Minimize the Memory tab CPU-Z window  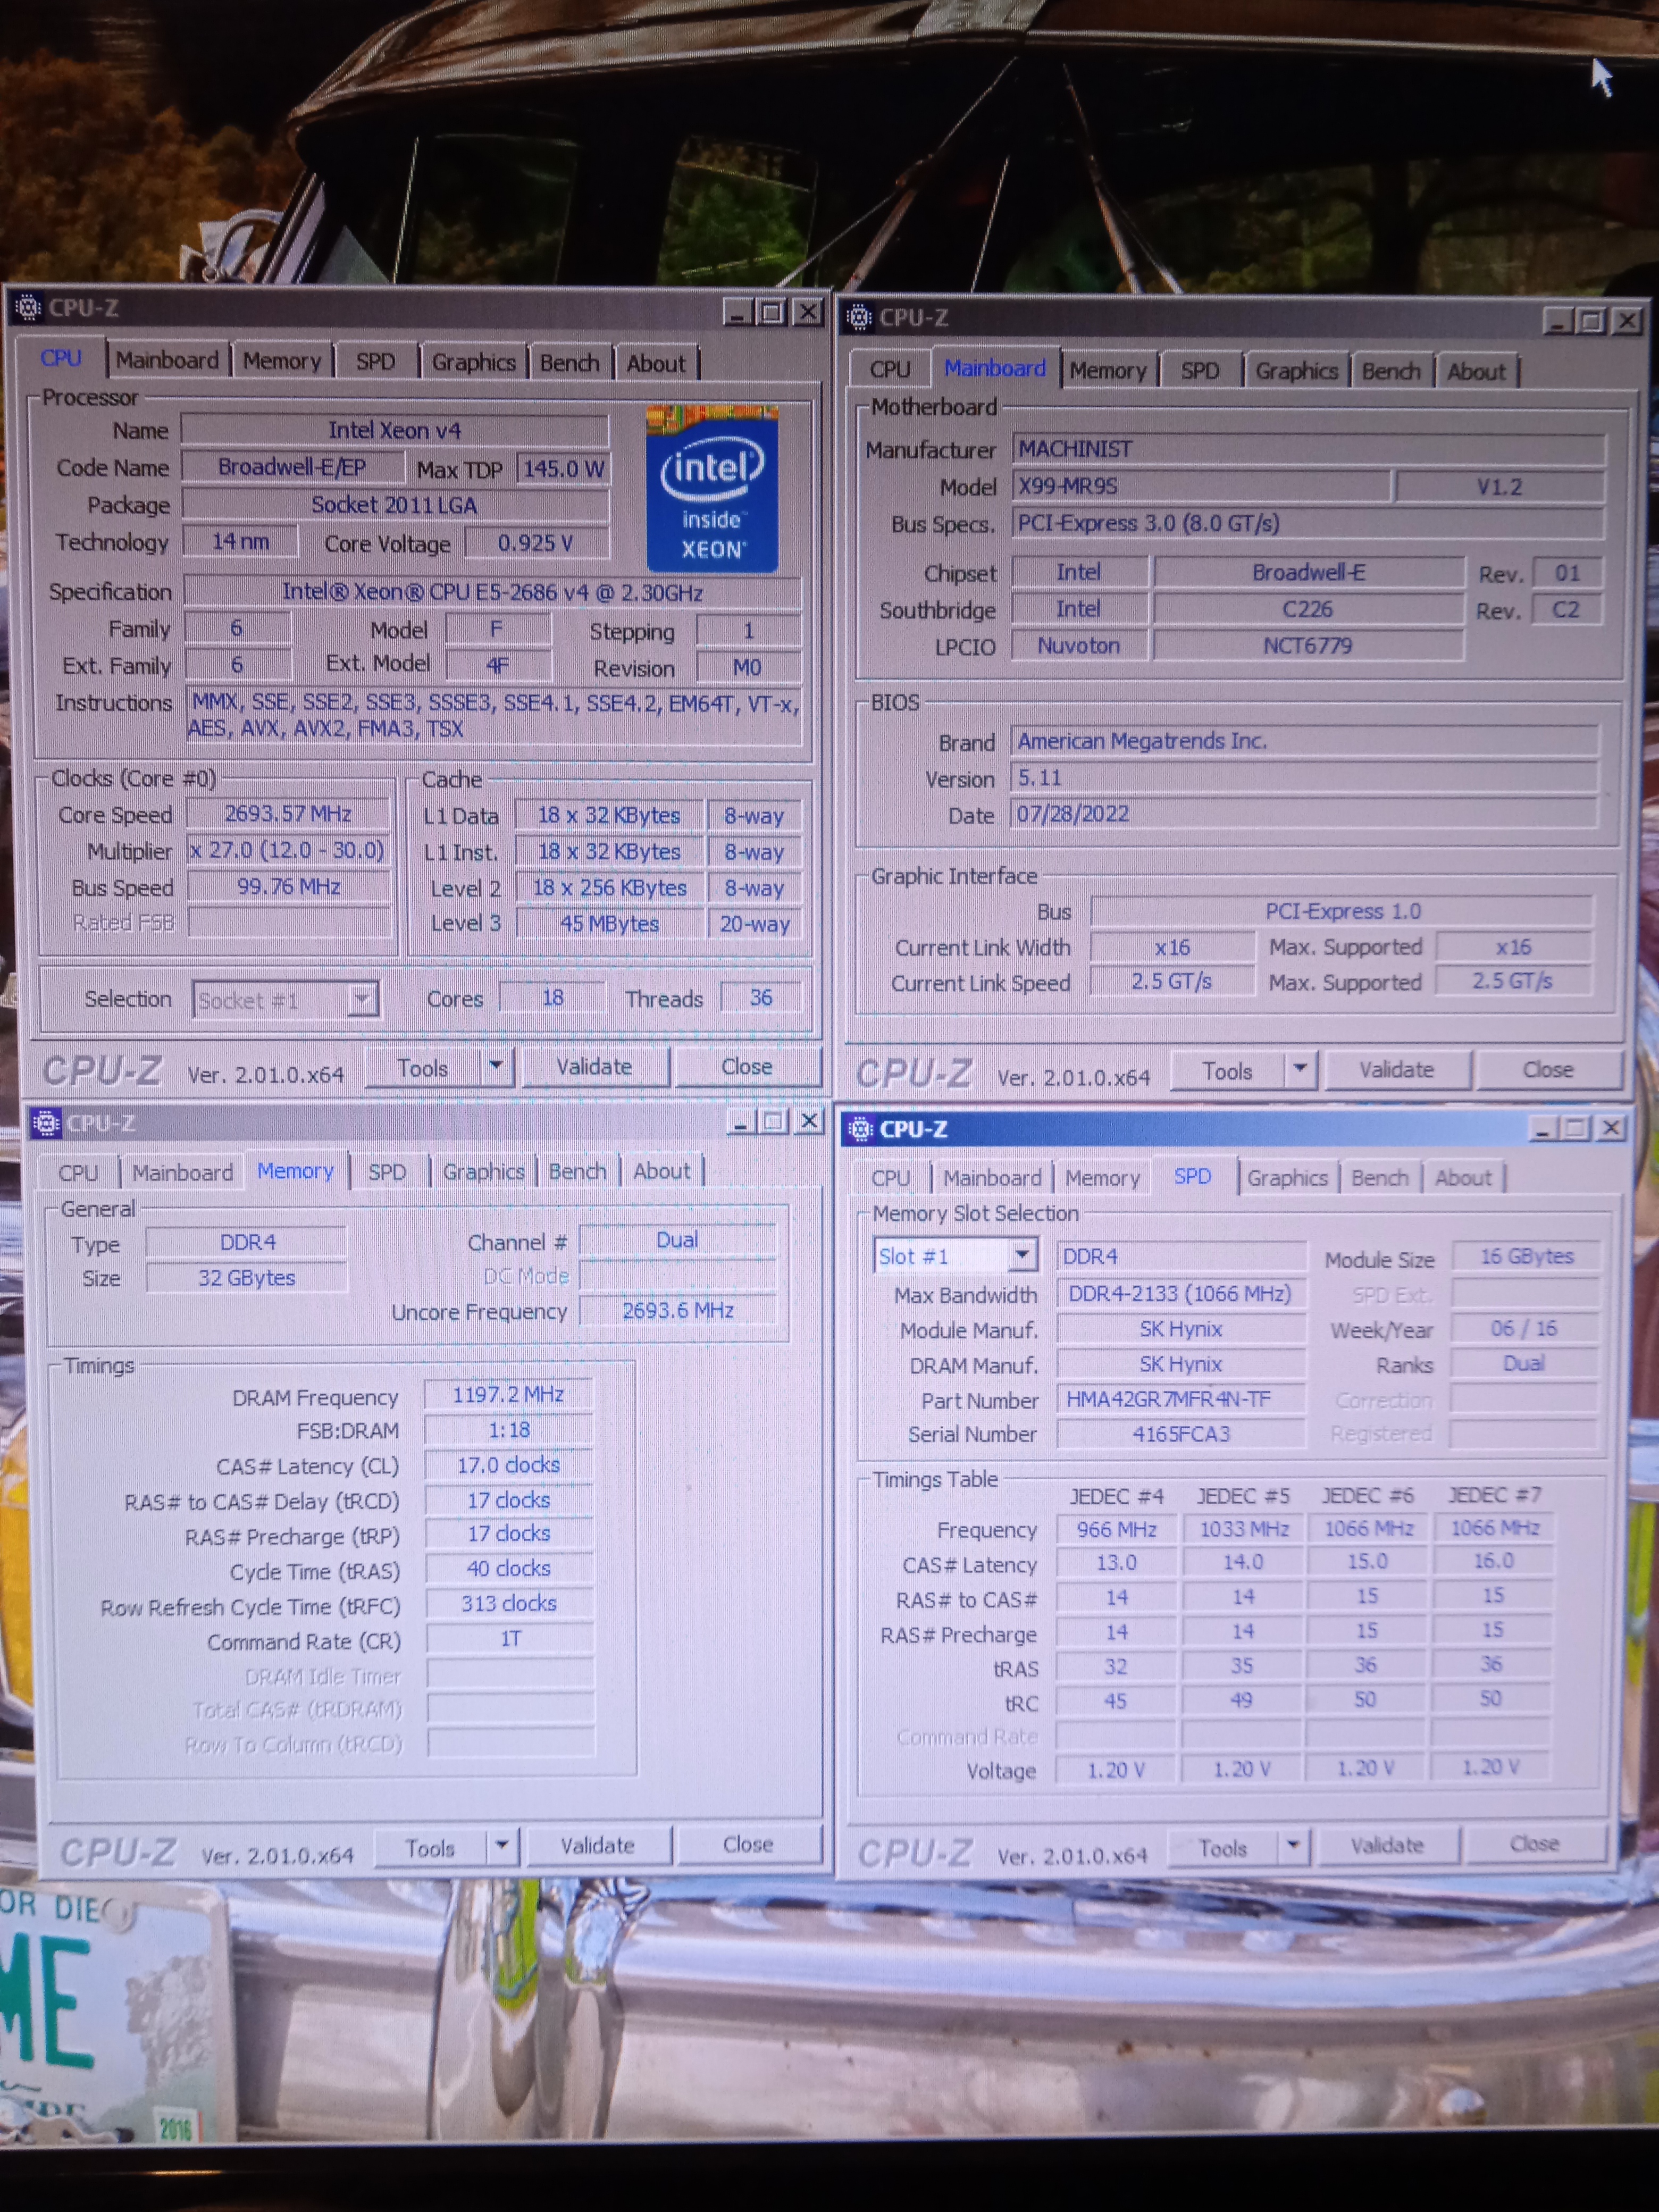click(x=740, y=1122)
